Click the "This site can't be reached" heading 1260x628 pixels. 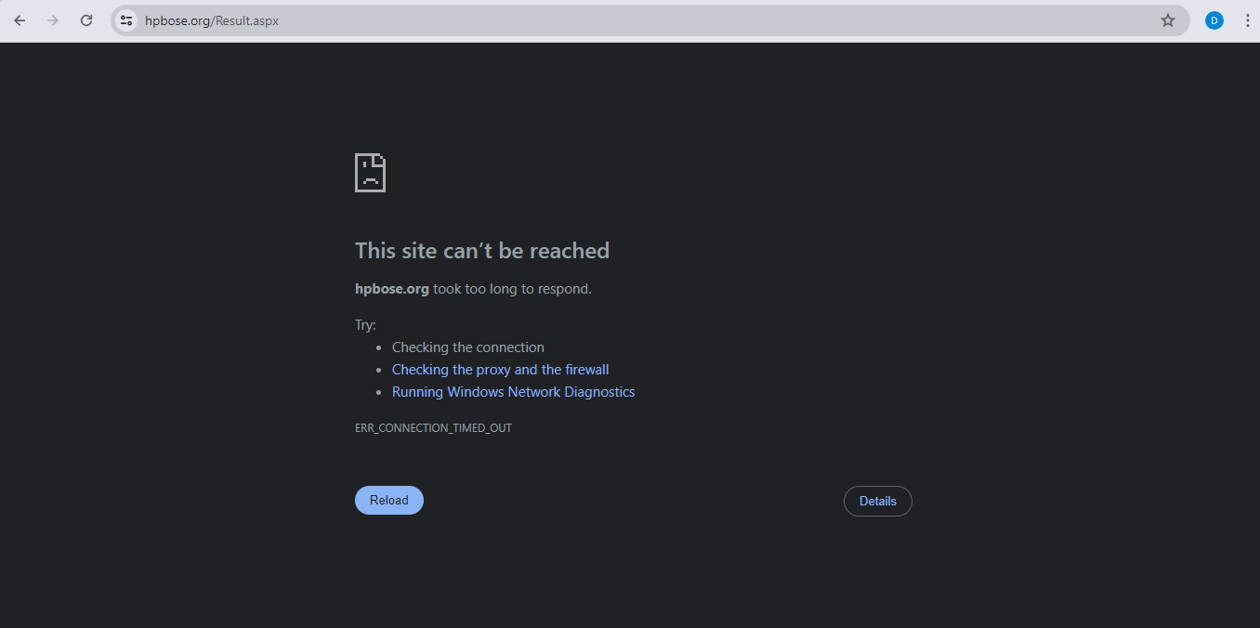click(481, 251)
